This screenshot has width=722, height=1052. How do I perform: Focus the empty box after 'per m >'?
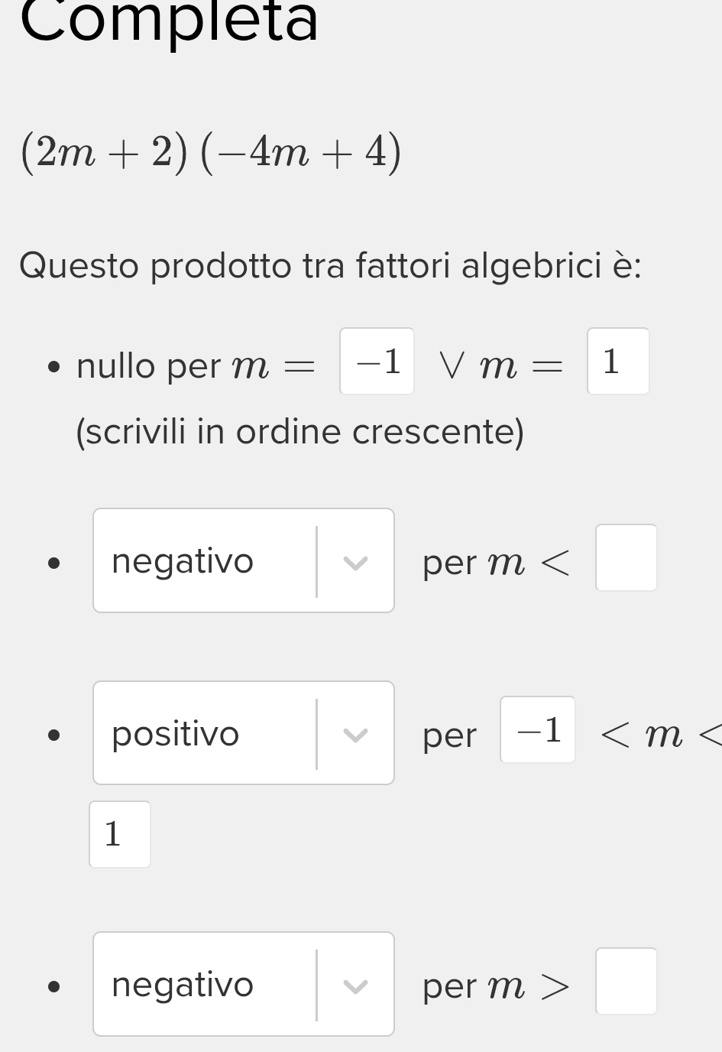point(626,981)
